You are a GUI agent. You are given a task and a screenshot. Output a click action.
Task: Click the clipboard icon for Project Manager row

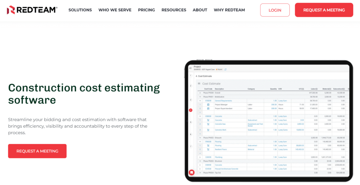pos(208,105)
